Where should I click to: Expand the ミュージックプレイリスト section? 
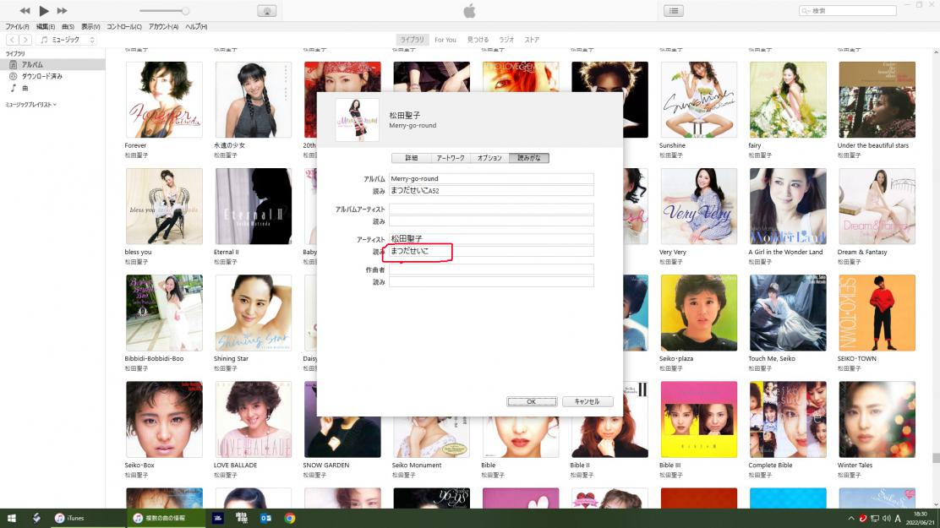pos(31,105)
